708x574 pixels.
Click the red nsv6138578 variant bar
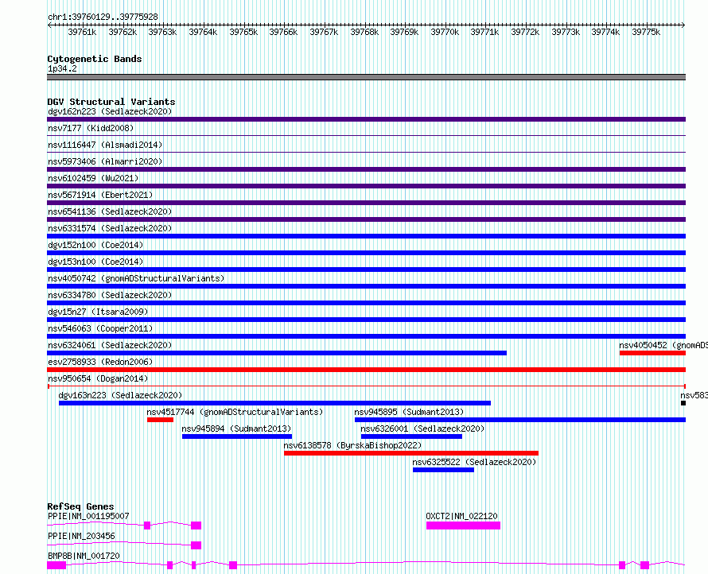411,453
